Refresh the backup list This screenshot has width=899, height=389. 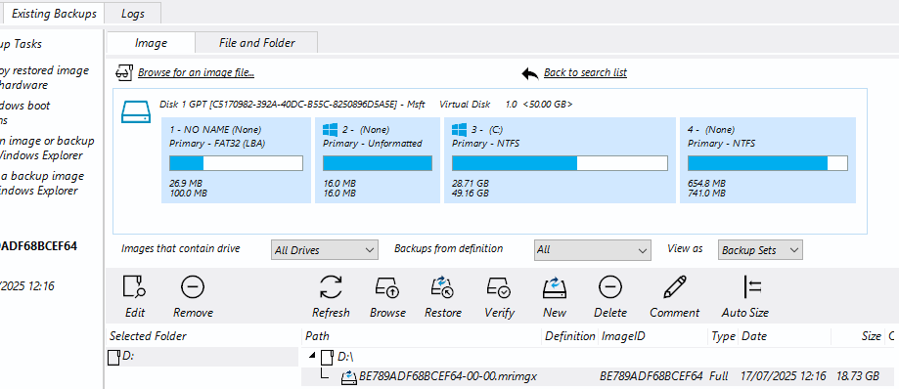tap(331, 287)
